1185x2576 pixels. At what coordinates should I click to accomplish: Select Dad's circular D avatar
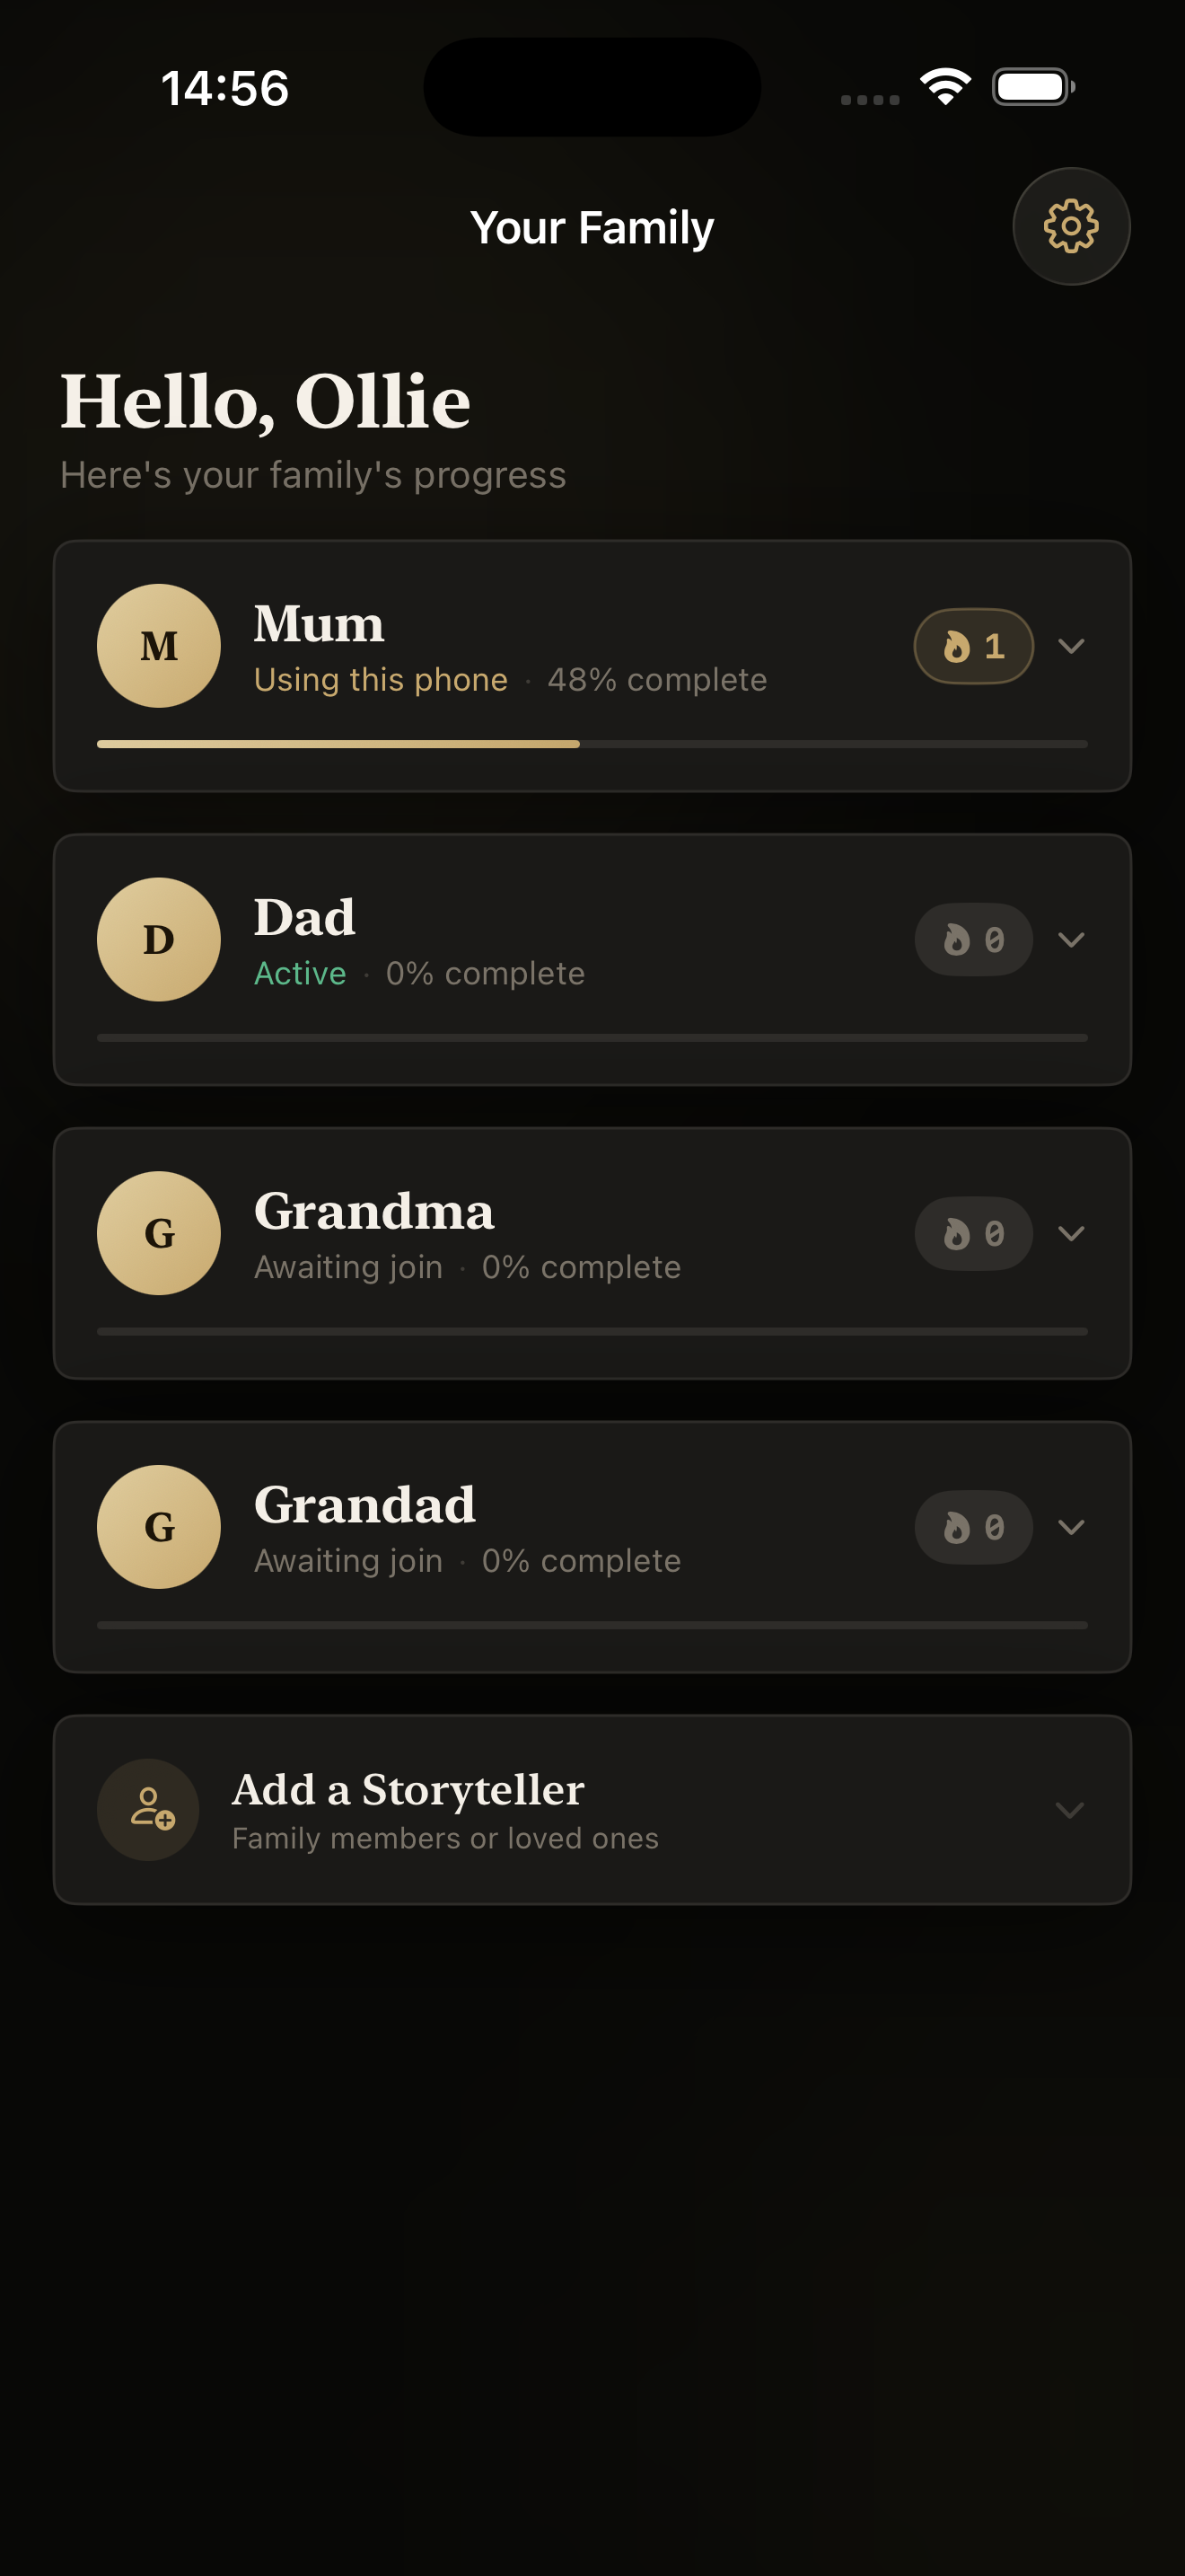[x=158, y=940]
